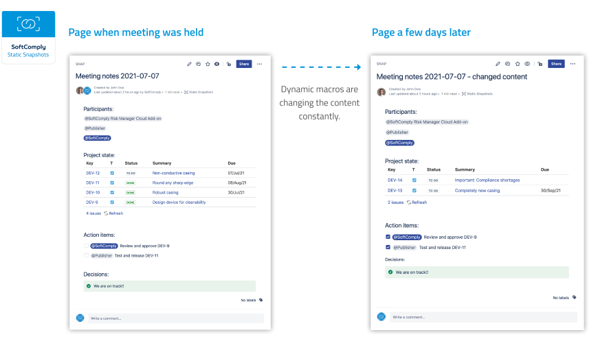Click the left page's 'Write a comment' field
Image resolution: width=598 pixels, height=339 pixels.
[x=175, y=318]
